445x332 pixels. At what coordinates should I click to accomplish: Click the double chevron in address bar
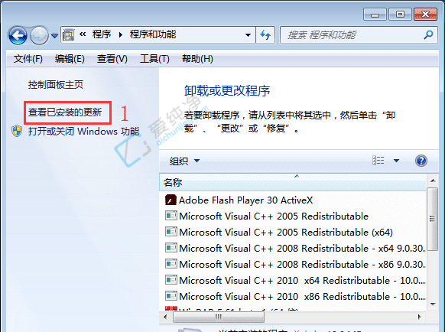[83, 34]
